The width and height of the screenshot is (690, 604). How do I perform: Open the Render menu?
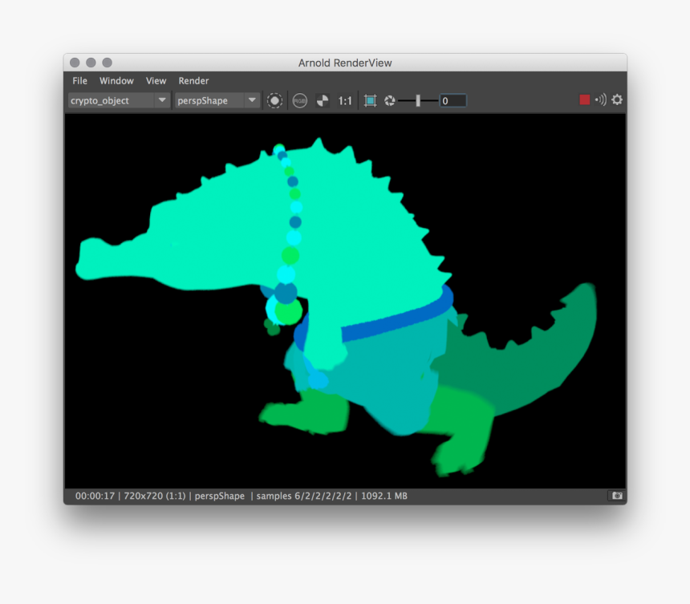tap(193, 80)
